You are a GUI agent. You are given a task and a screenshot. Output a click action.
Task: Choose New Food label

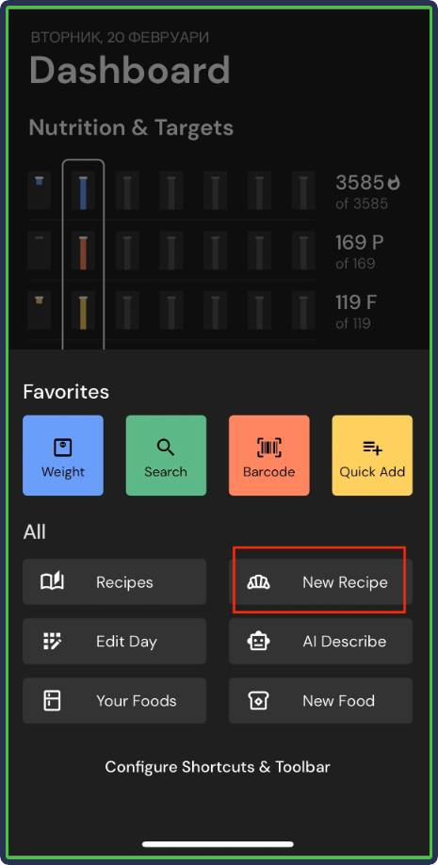click(x=338, y=701)
